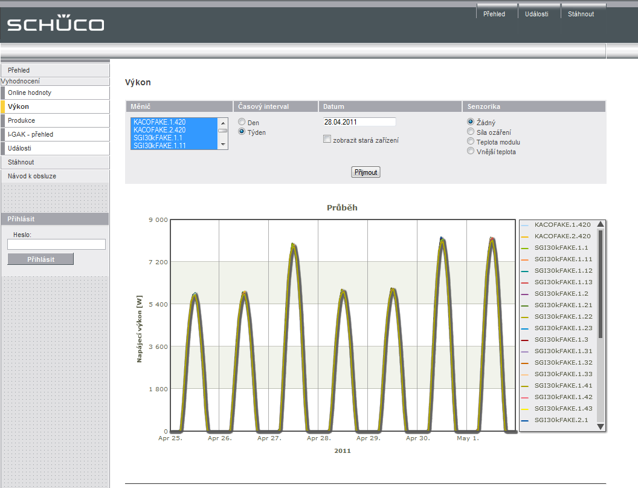Select Výkon in the sidebar
Viewport: 638px width, 488px height.
click(x=56, y=106)
